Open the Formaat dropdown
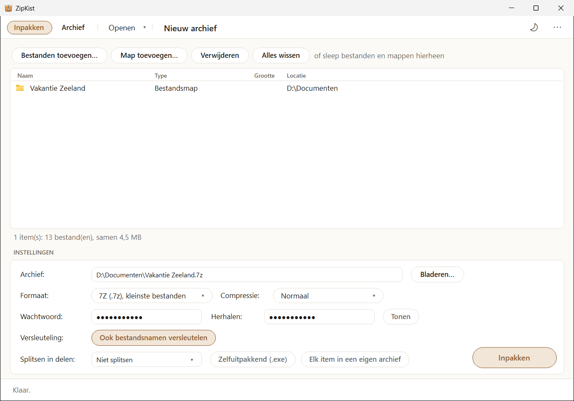Viewport: 574px width, 401px height. (152, 295)
